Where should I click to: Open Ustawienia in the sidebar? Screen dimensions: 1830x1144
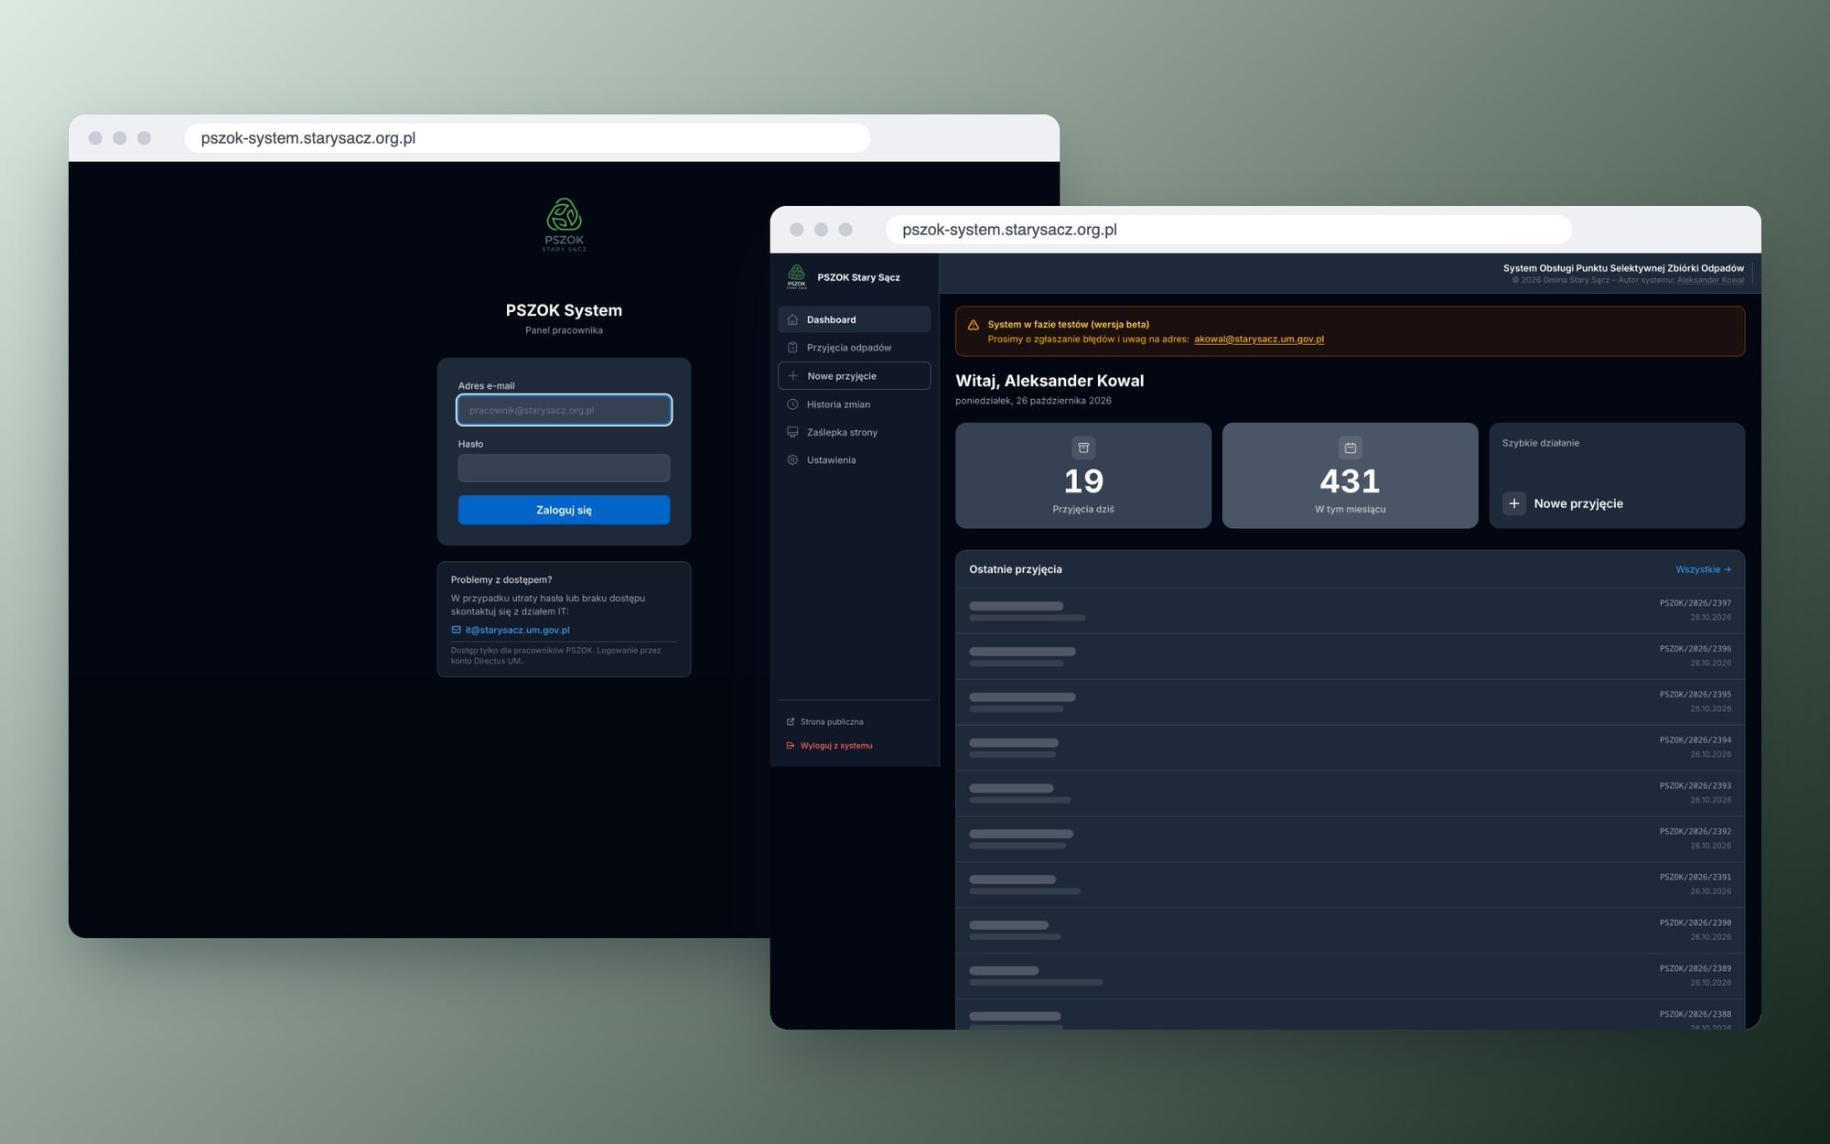855,460
